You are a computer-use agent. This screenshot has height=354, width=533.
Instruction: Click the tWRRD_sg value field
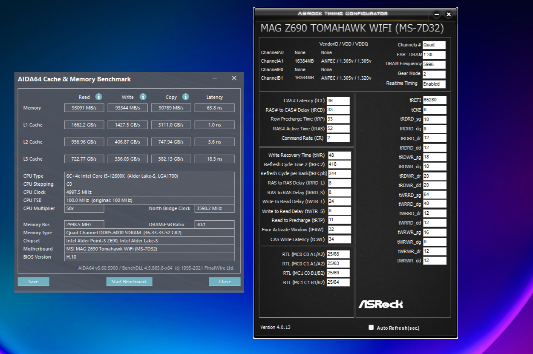click(x=435, y=195)
